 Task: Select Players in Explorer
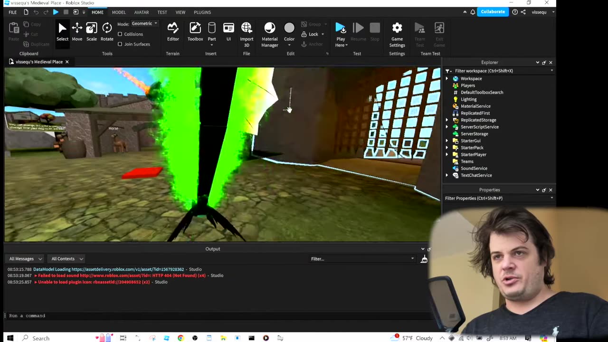click(468, 85)
